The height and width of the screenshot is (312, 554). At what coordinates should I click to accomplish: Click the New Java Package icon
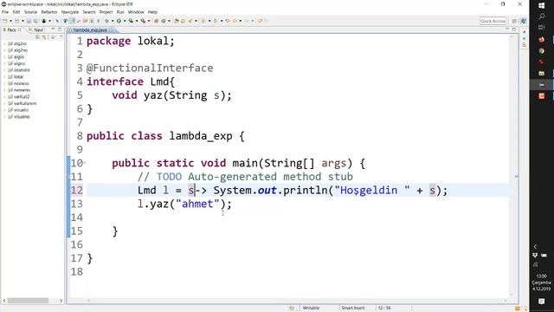(156, 21)
